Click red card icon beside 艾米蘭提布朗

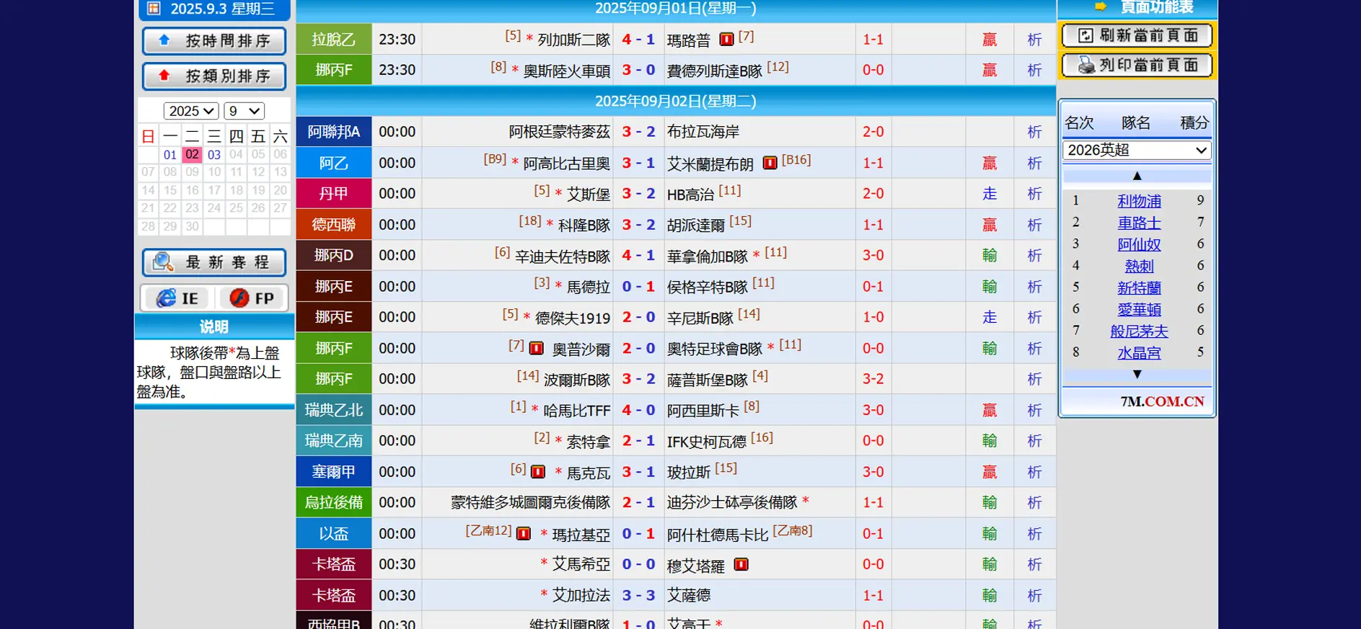pyautogui.click(x=770, y=163)
